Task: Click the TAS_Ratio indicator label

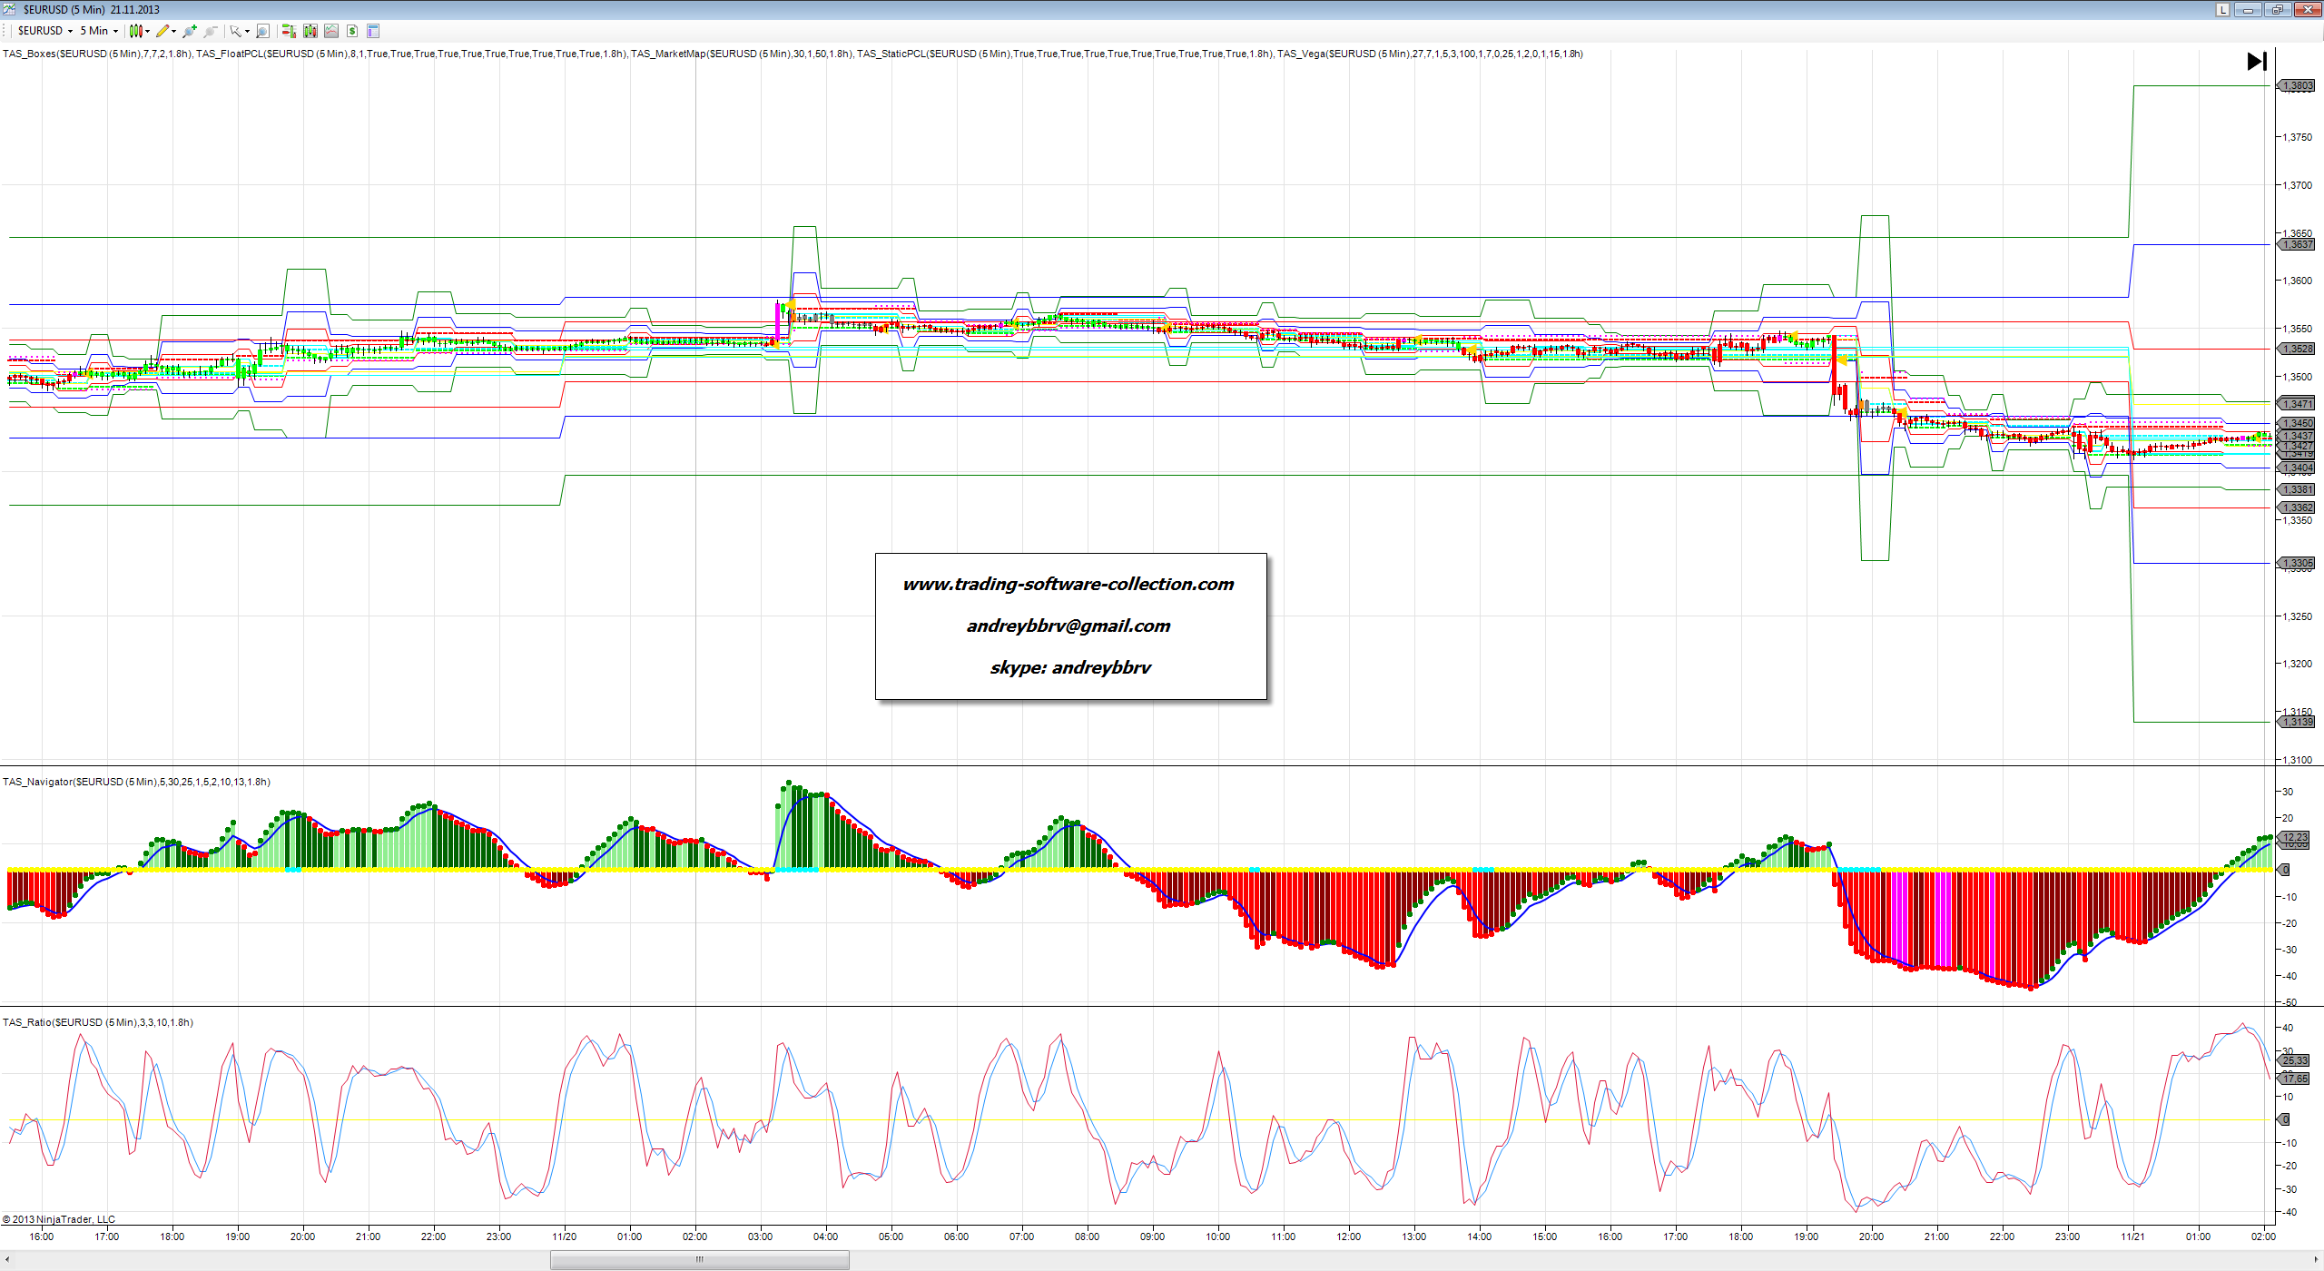Action: tap(98, 1022)
